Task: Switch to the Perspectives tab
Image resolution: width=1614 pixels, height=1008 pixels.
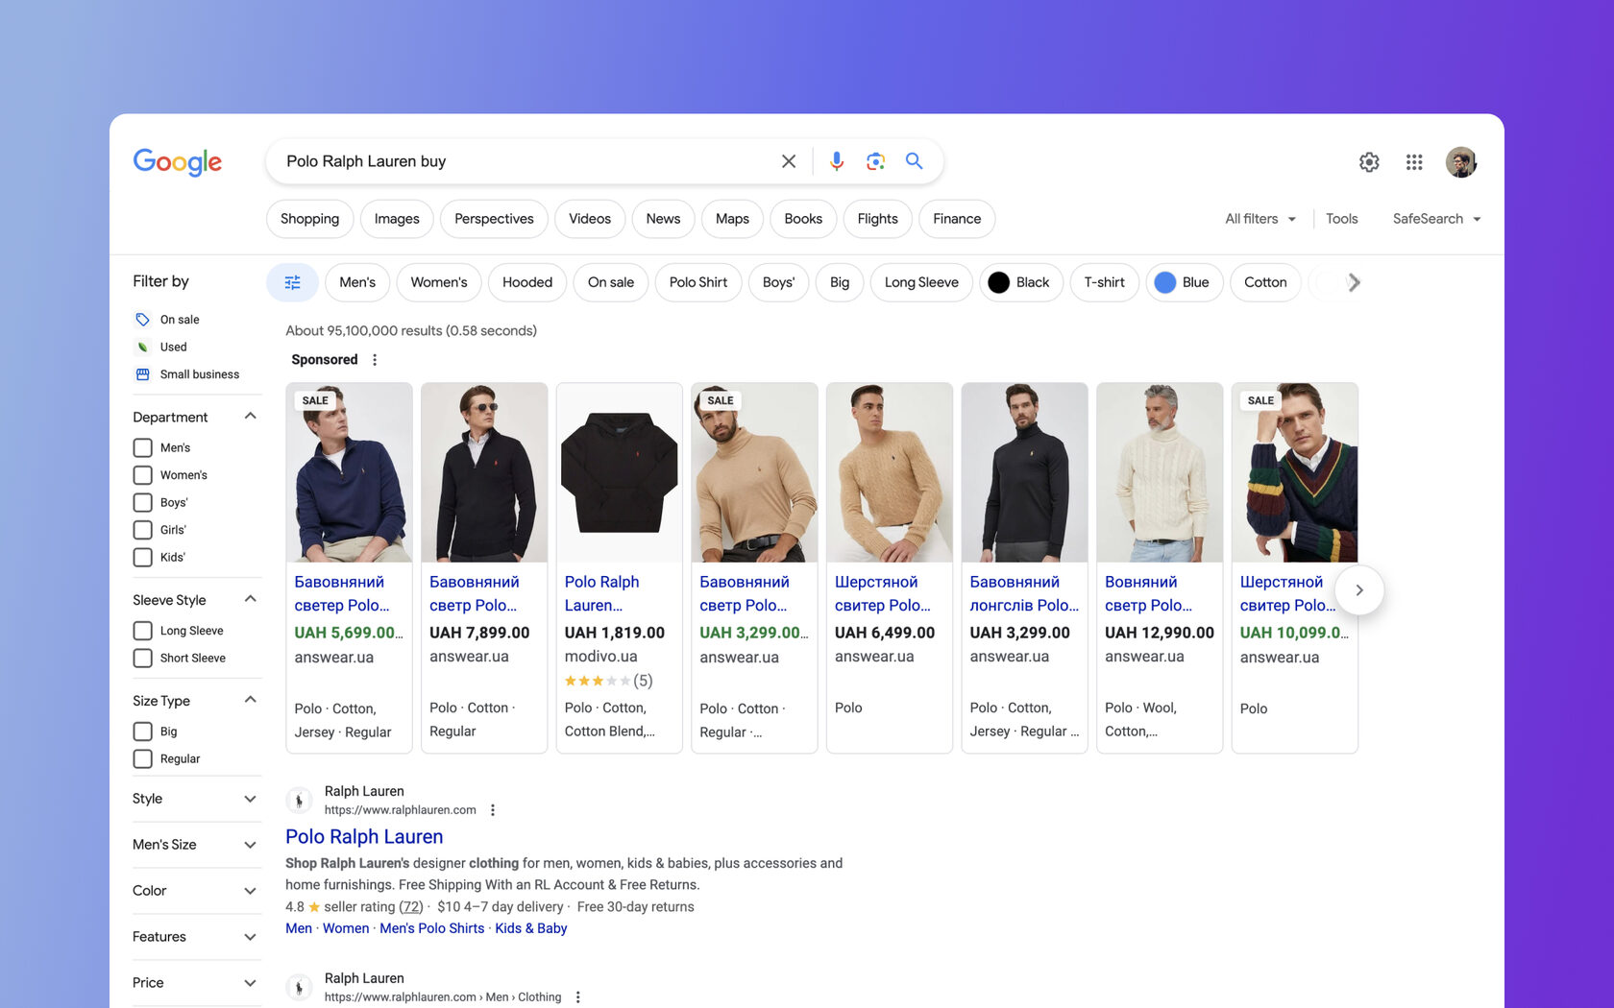Action: [494, 219]
